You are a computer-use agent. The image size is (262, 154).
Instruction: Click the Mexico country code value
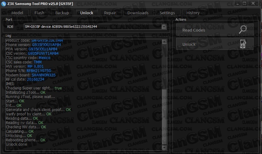(x=44, y=58)
